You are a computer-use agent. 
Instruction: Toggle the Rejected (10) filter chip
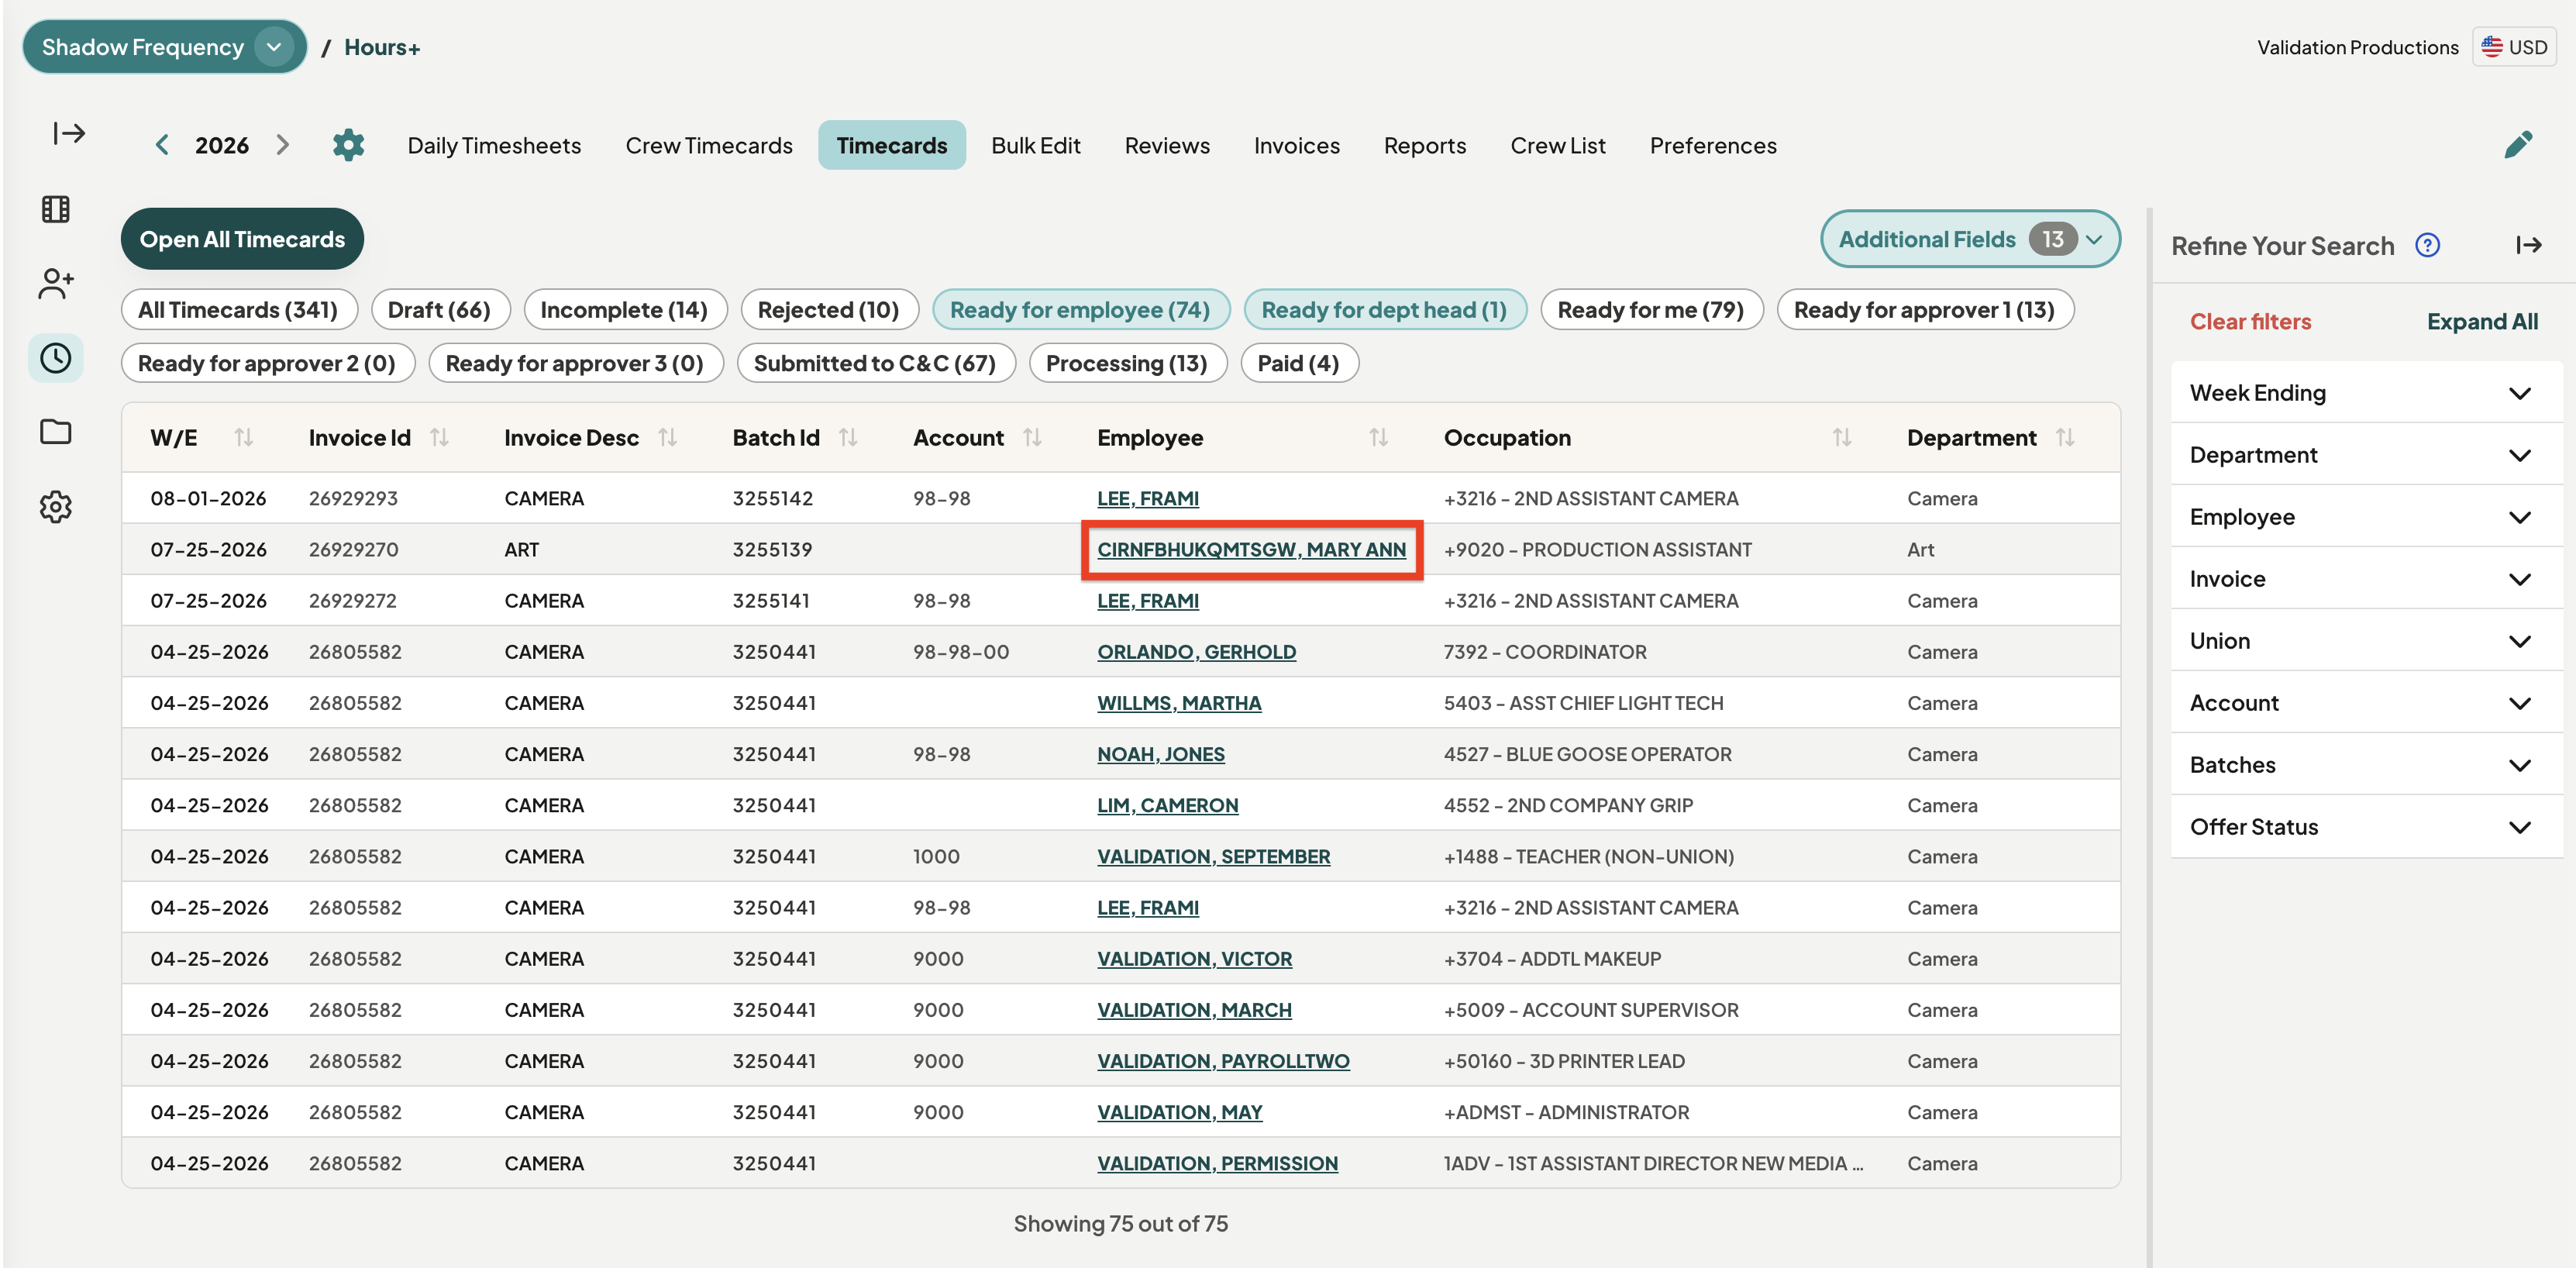[828, 309]
